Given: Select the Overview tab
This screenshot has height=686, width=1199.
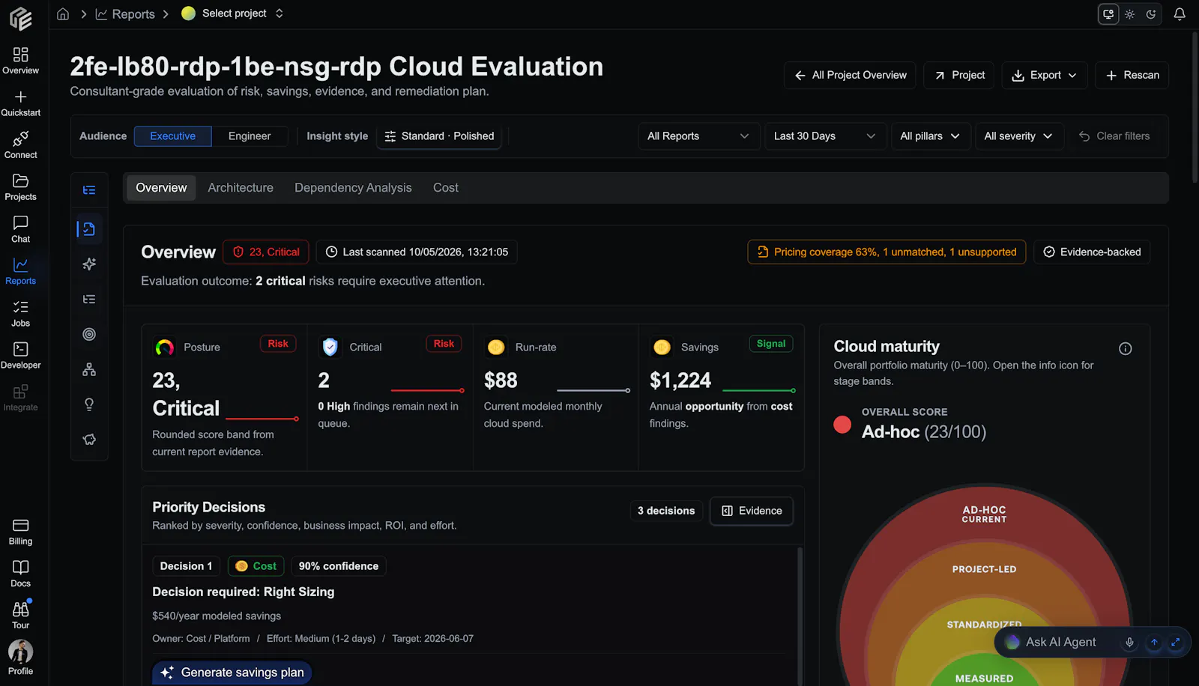Looking at the screenshot, I should [x=161, y=187].
